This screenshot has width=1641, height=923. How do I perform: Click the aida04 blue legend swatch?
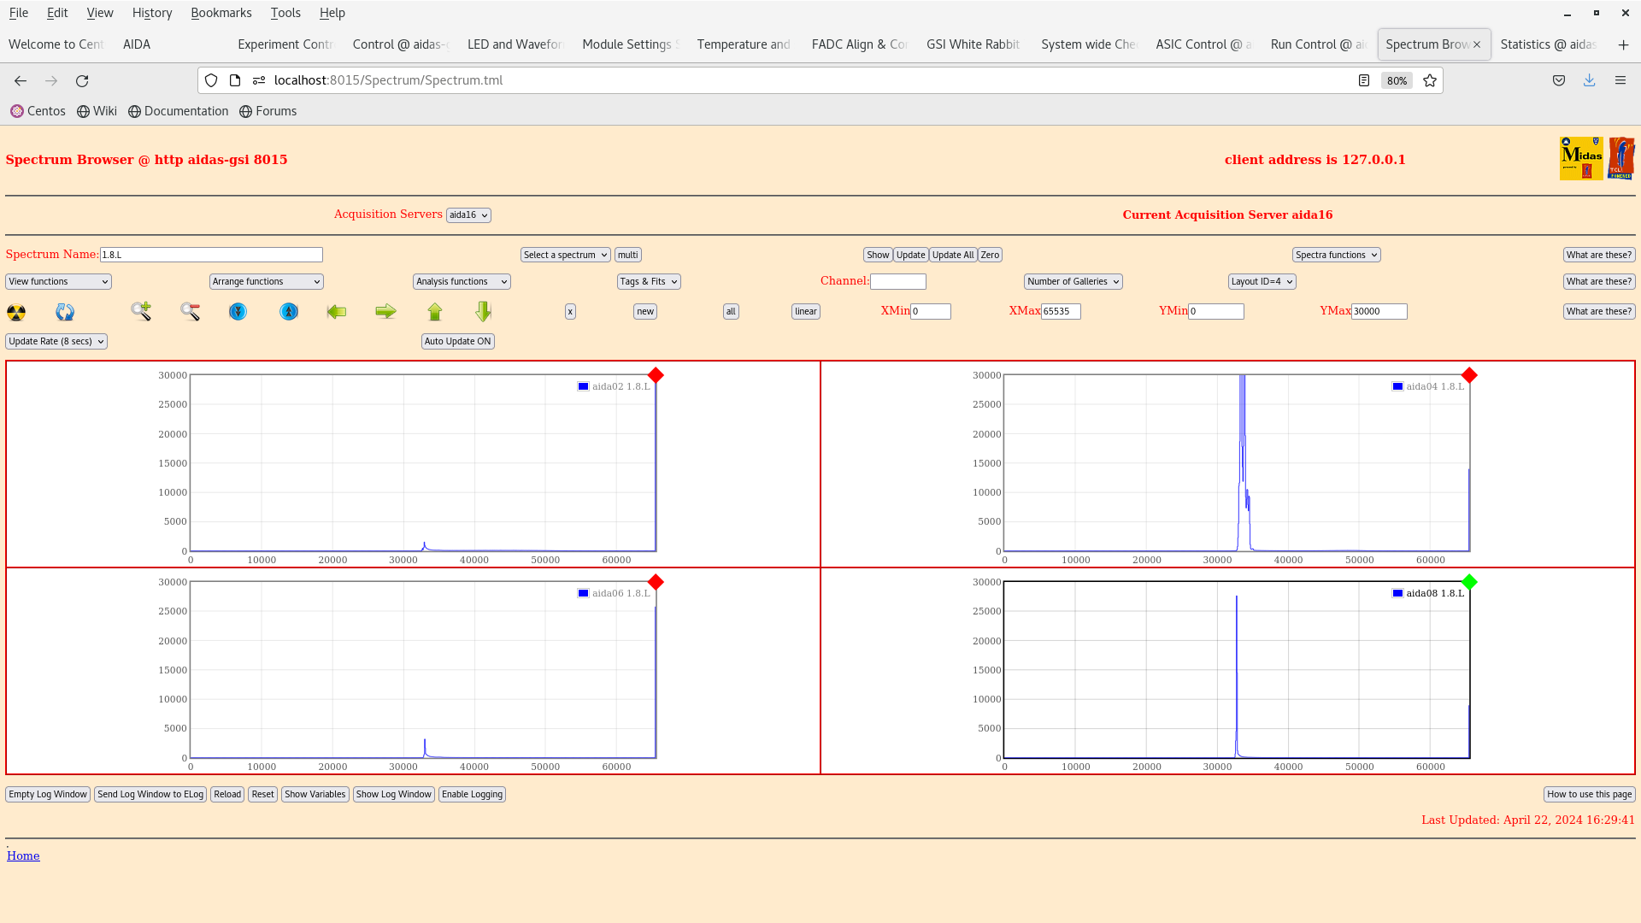(x=1397, y=386)
